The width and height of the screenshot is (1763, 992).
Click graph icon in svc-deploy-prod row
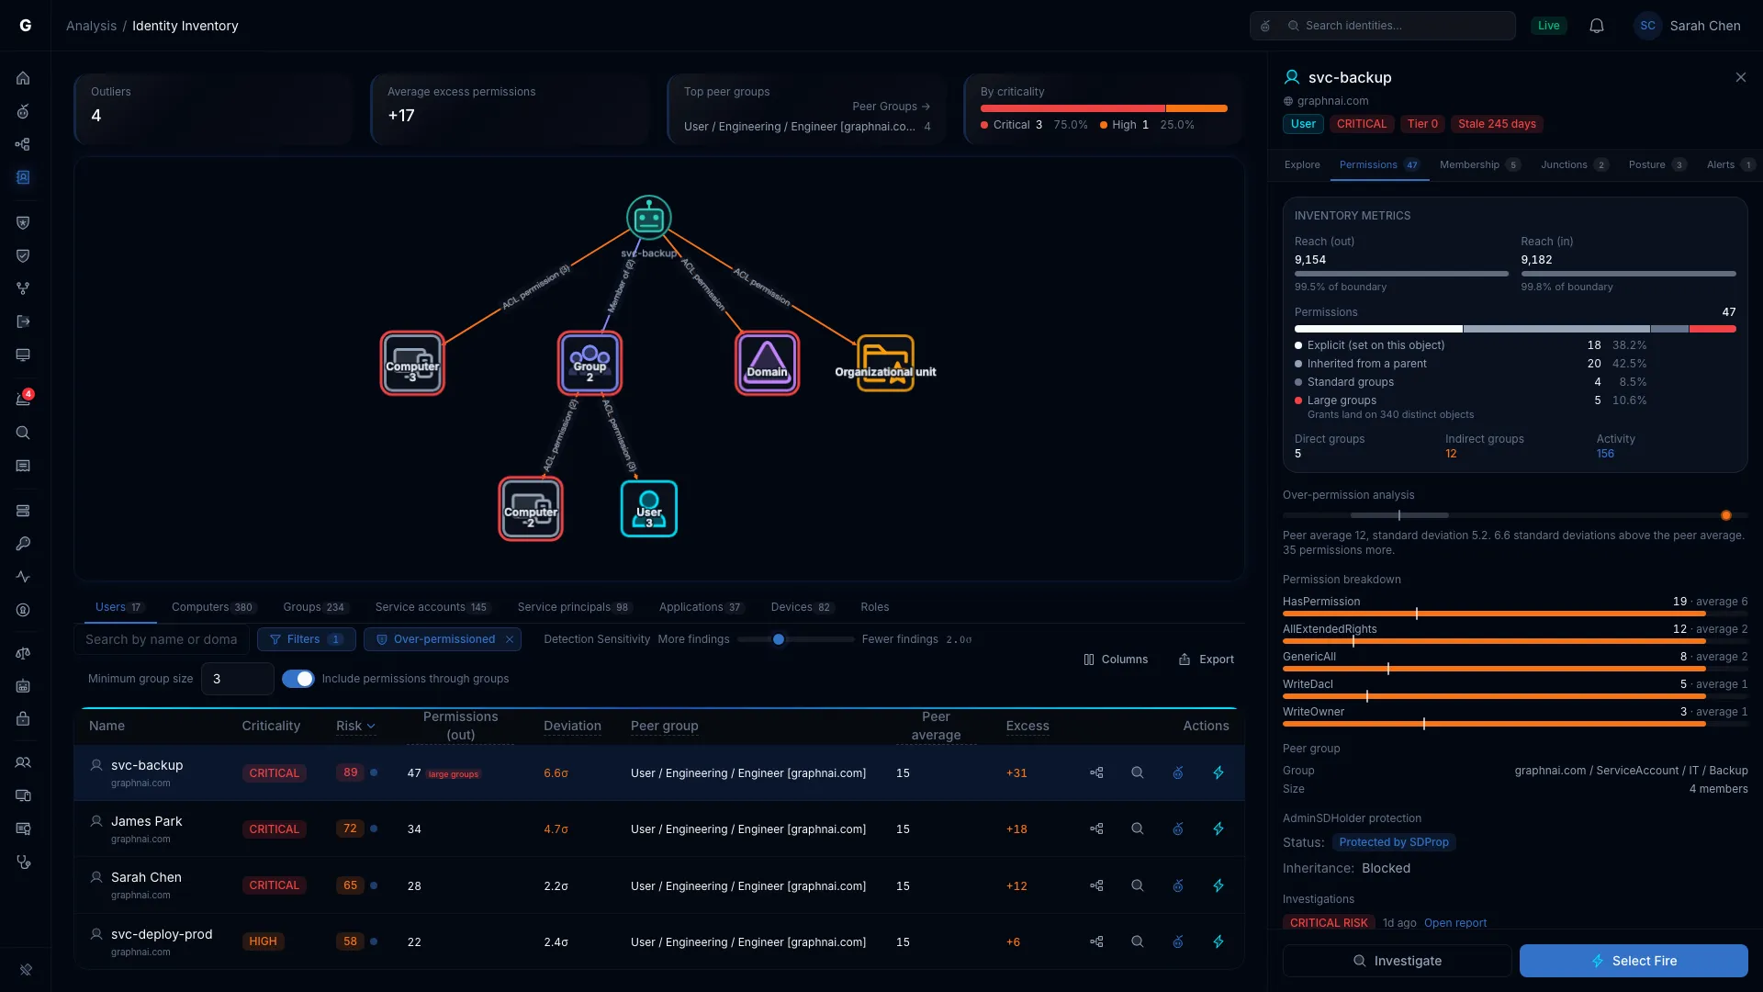point(1096,942)
